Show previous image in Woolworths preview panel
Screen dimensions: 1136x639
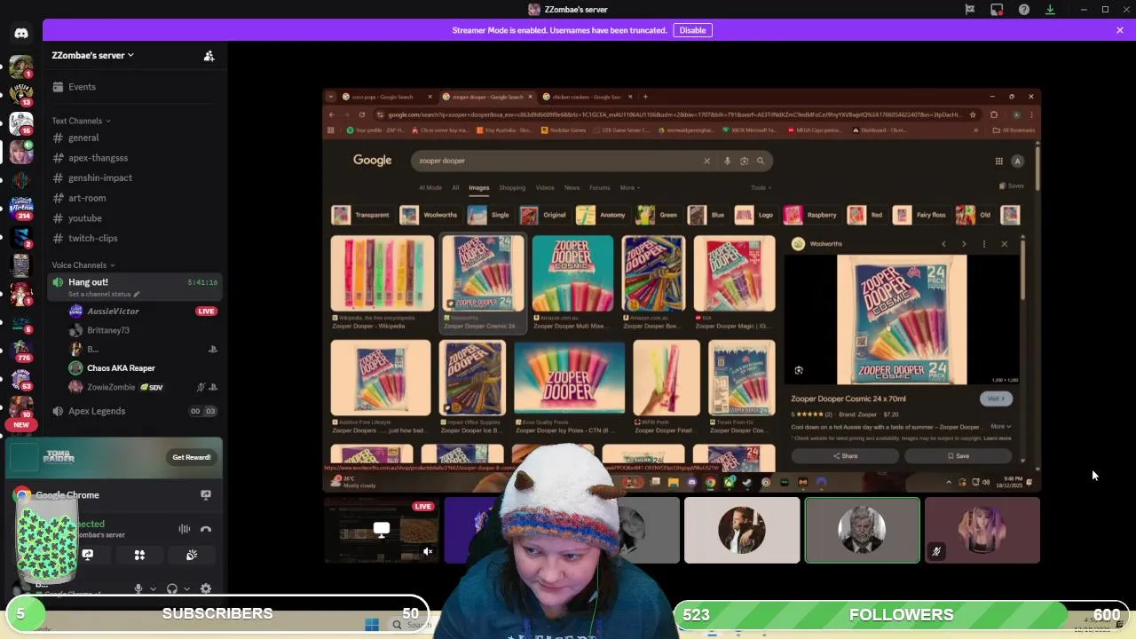[x=943, y=244]
